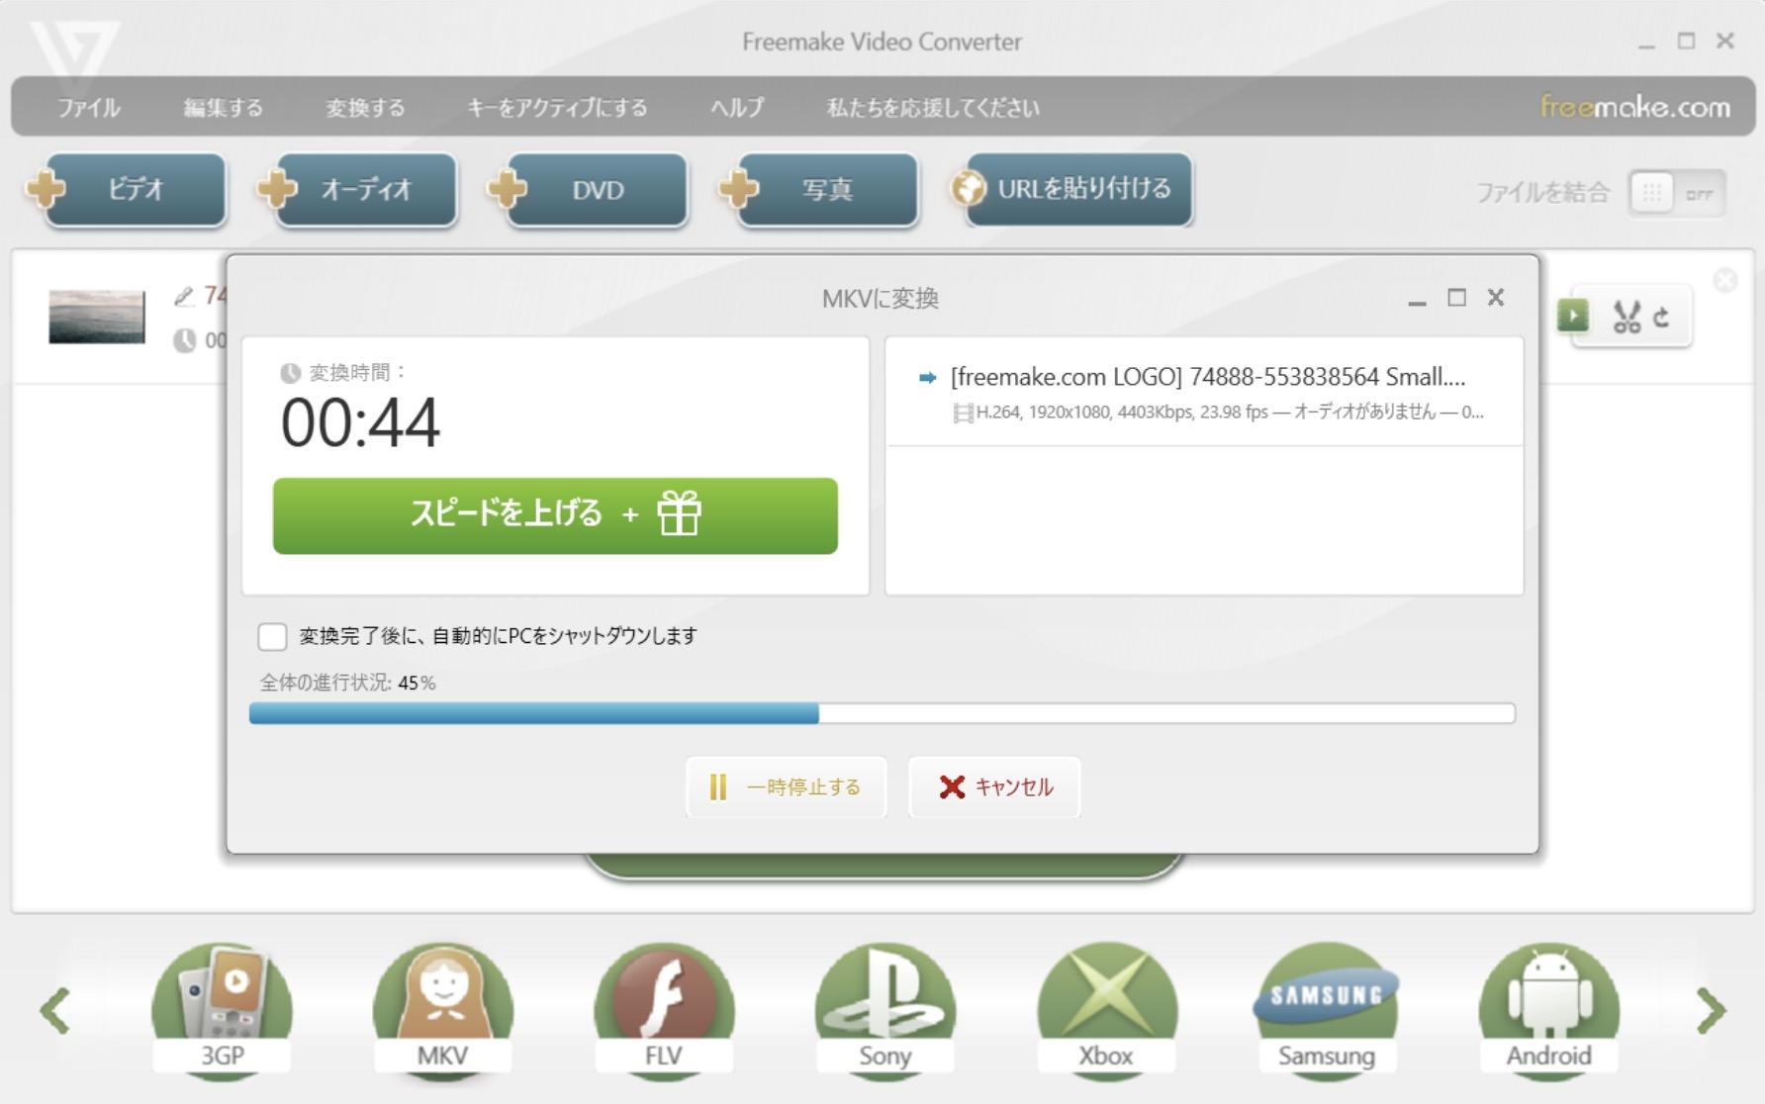Screen dimensions: 1765x1104
Task: Toggle the ファイルを結合 switch
Action: pos(1677,193)
